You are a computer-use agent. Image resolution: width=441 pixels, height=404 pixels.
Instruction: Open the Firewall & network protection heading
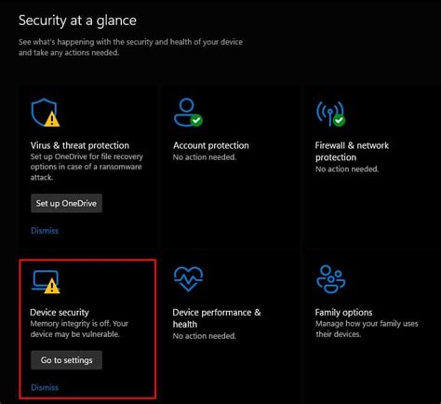pyautogui.click(x=352, y=151)
